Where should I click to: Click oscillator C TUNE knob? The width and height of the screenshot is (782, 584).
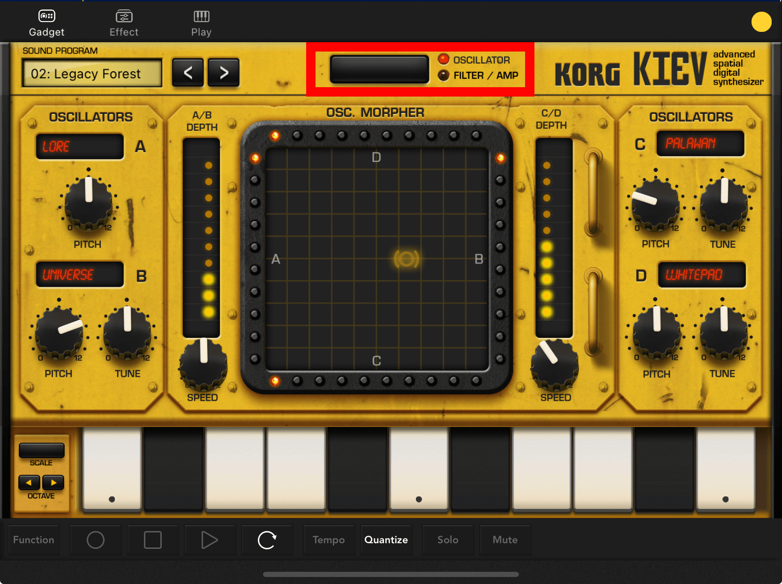pos(724,204)
